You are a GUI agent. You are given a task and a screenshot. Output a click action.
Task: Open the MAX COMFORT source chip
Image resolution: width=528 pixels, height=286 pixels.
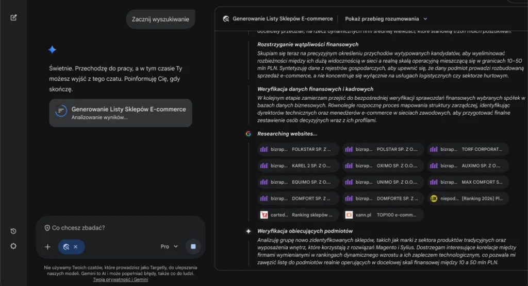[468, 182]
